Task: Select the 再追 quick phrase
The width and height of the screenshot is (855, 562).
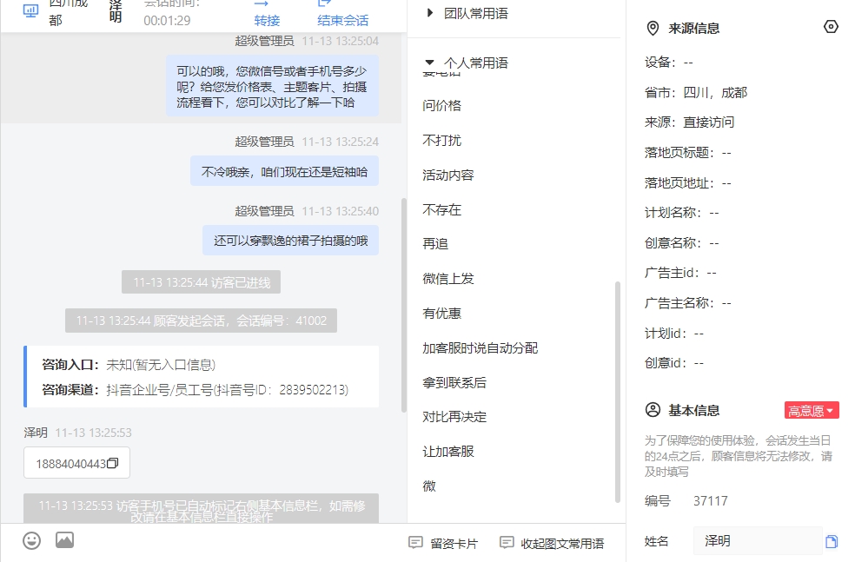Action: pyautogui.click(x=435, y=244)
